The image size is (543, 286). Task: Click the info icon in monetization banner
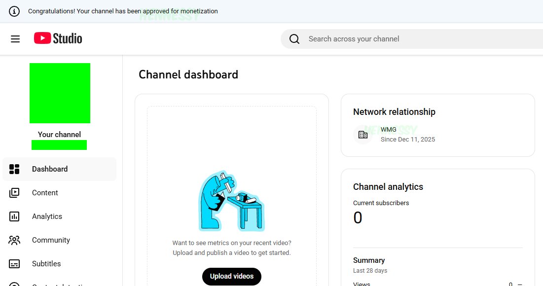pos(14,11)
